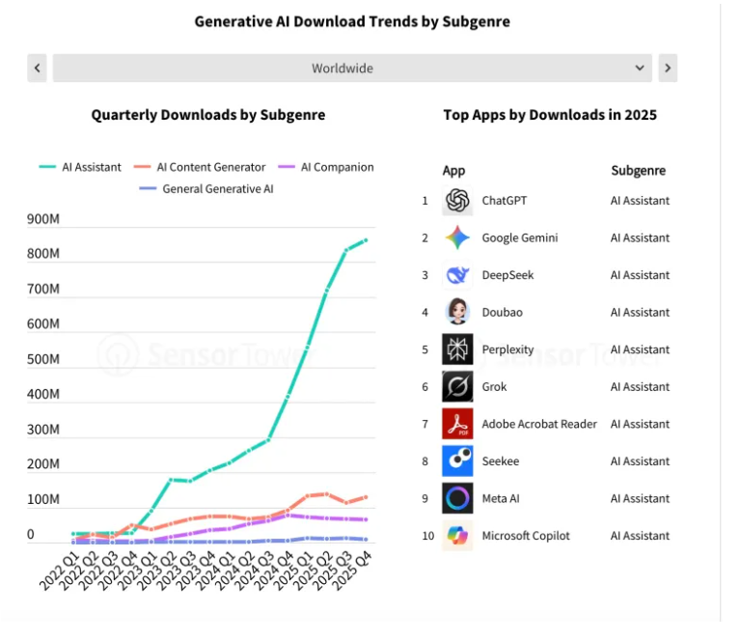Open the Worldwide region dropdown
The image size is (741, 641).
coord(352,69)
